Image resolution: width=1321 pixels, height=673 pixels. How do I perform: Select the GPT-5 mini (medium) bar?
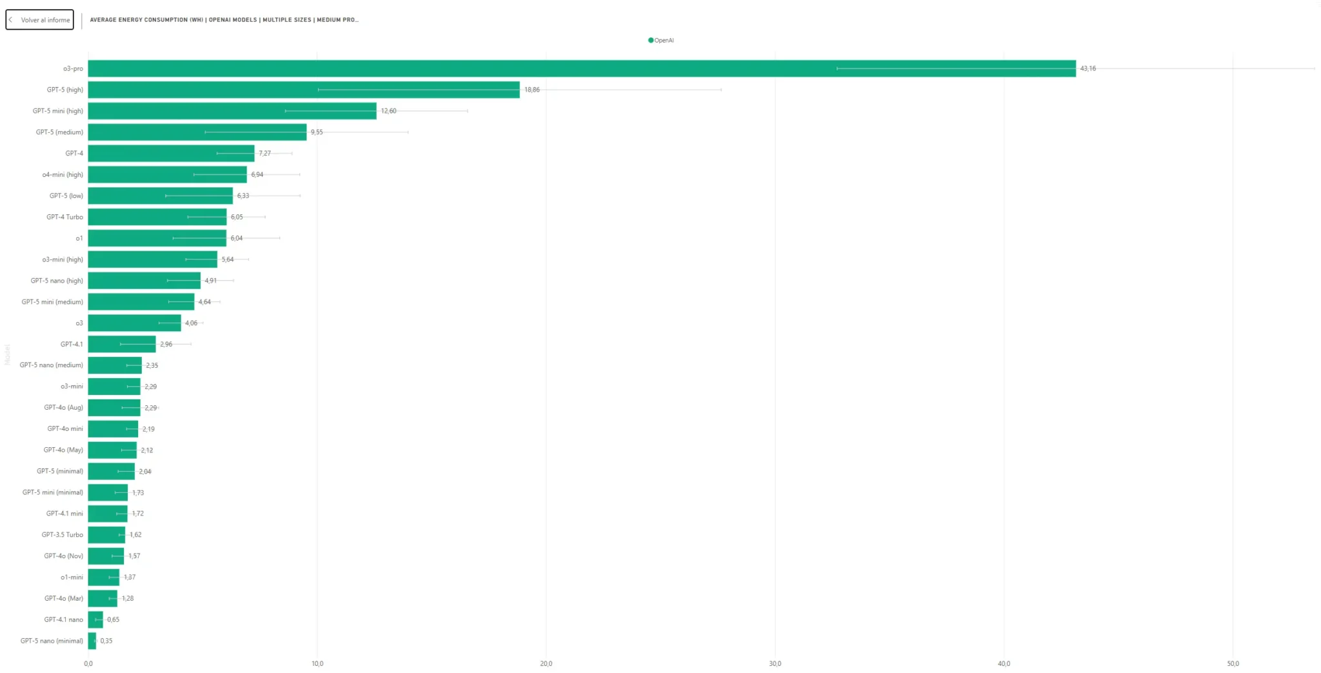point(141,302)
